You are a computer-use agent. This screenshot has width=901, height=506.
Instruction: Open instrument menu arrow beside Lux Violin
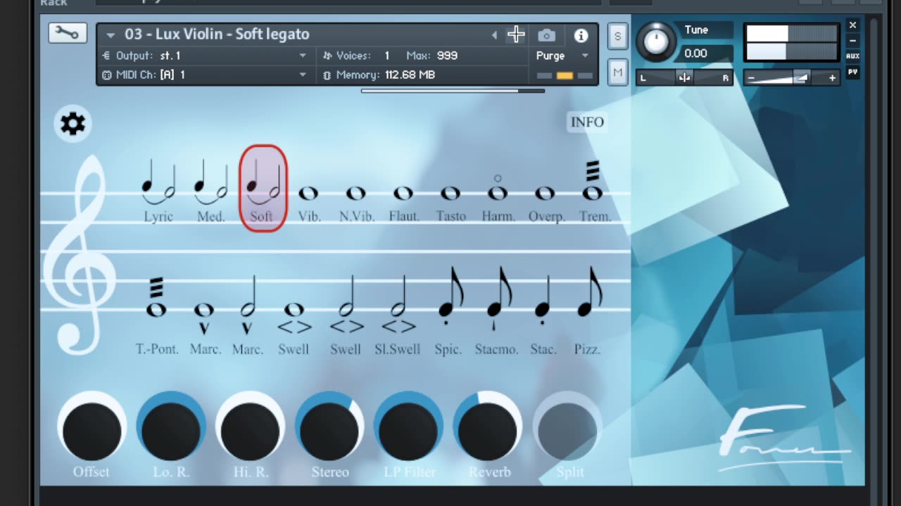click(111, 34)
